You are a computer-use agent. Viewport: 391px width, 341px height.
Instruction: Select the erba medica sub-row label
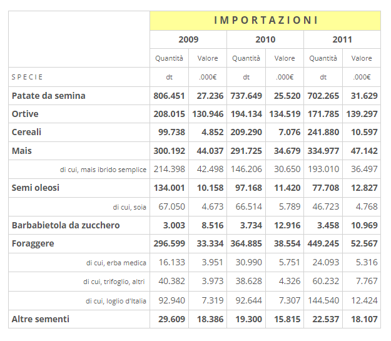click(116, 263)
